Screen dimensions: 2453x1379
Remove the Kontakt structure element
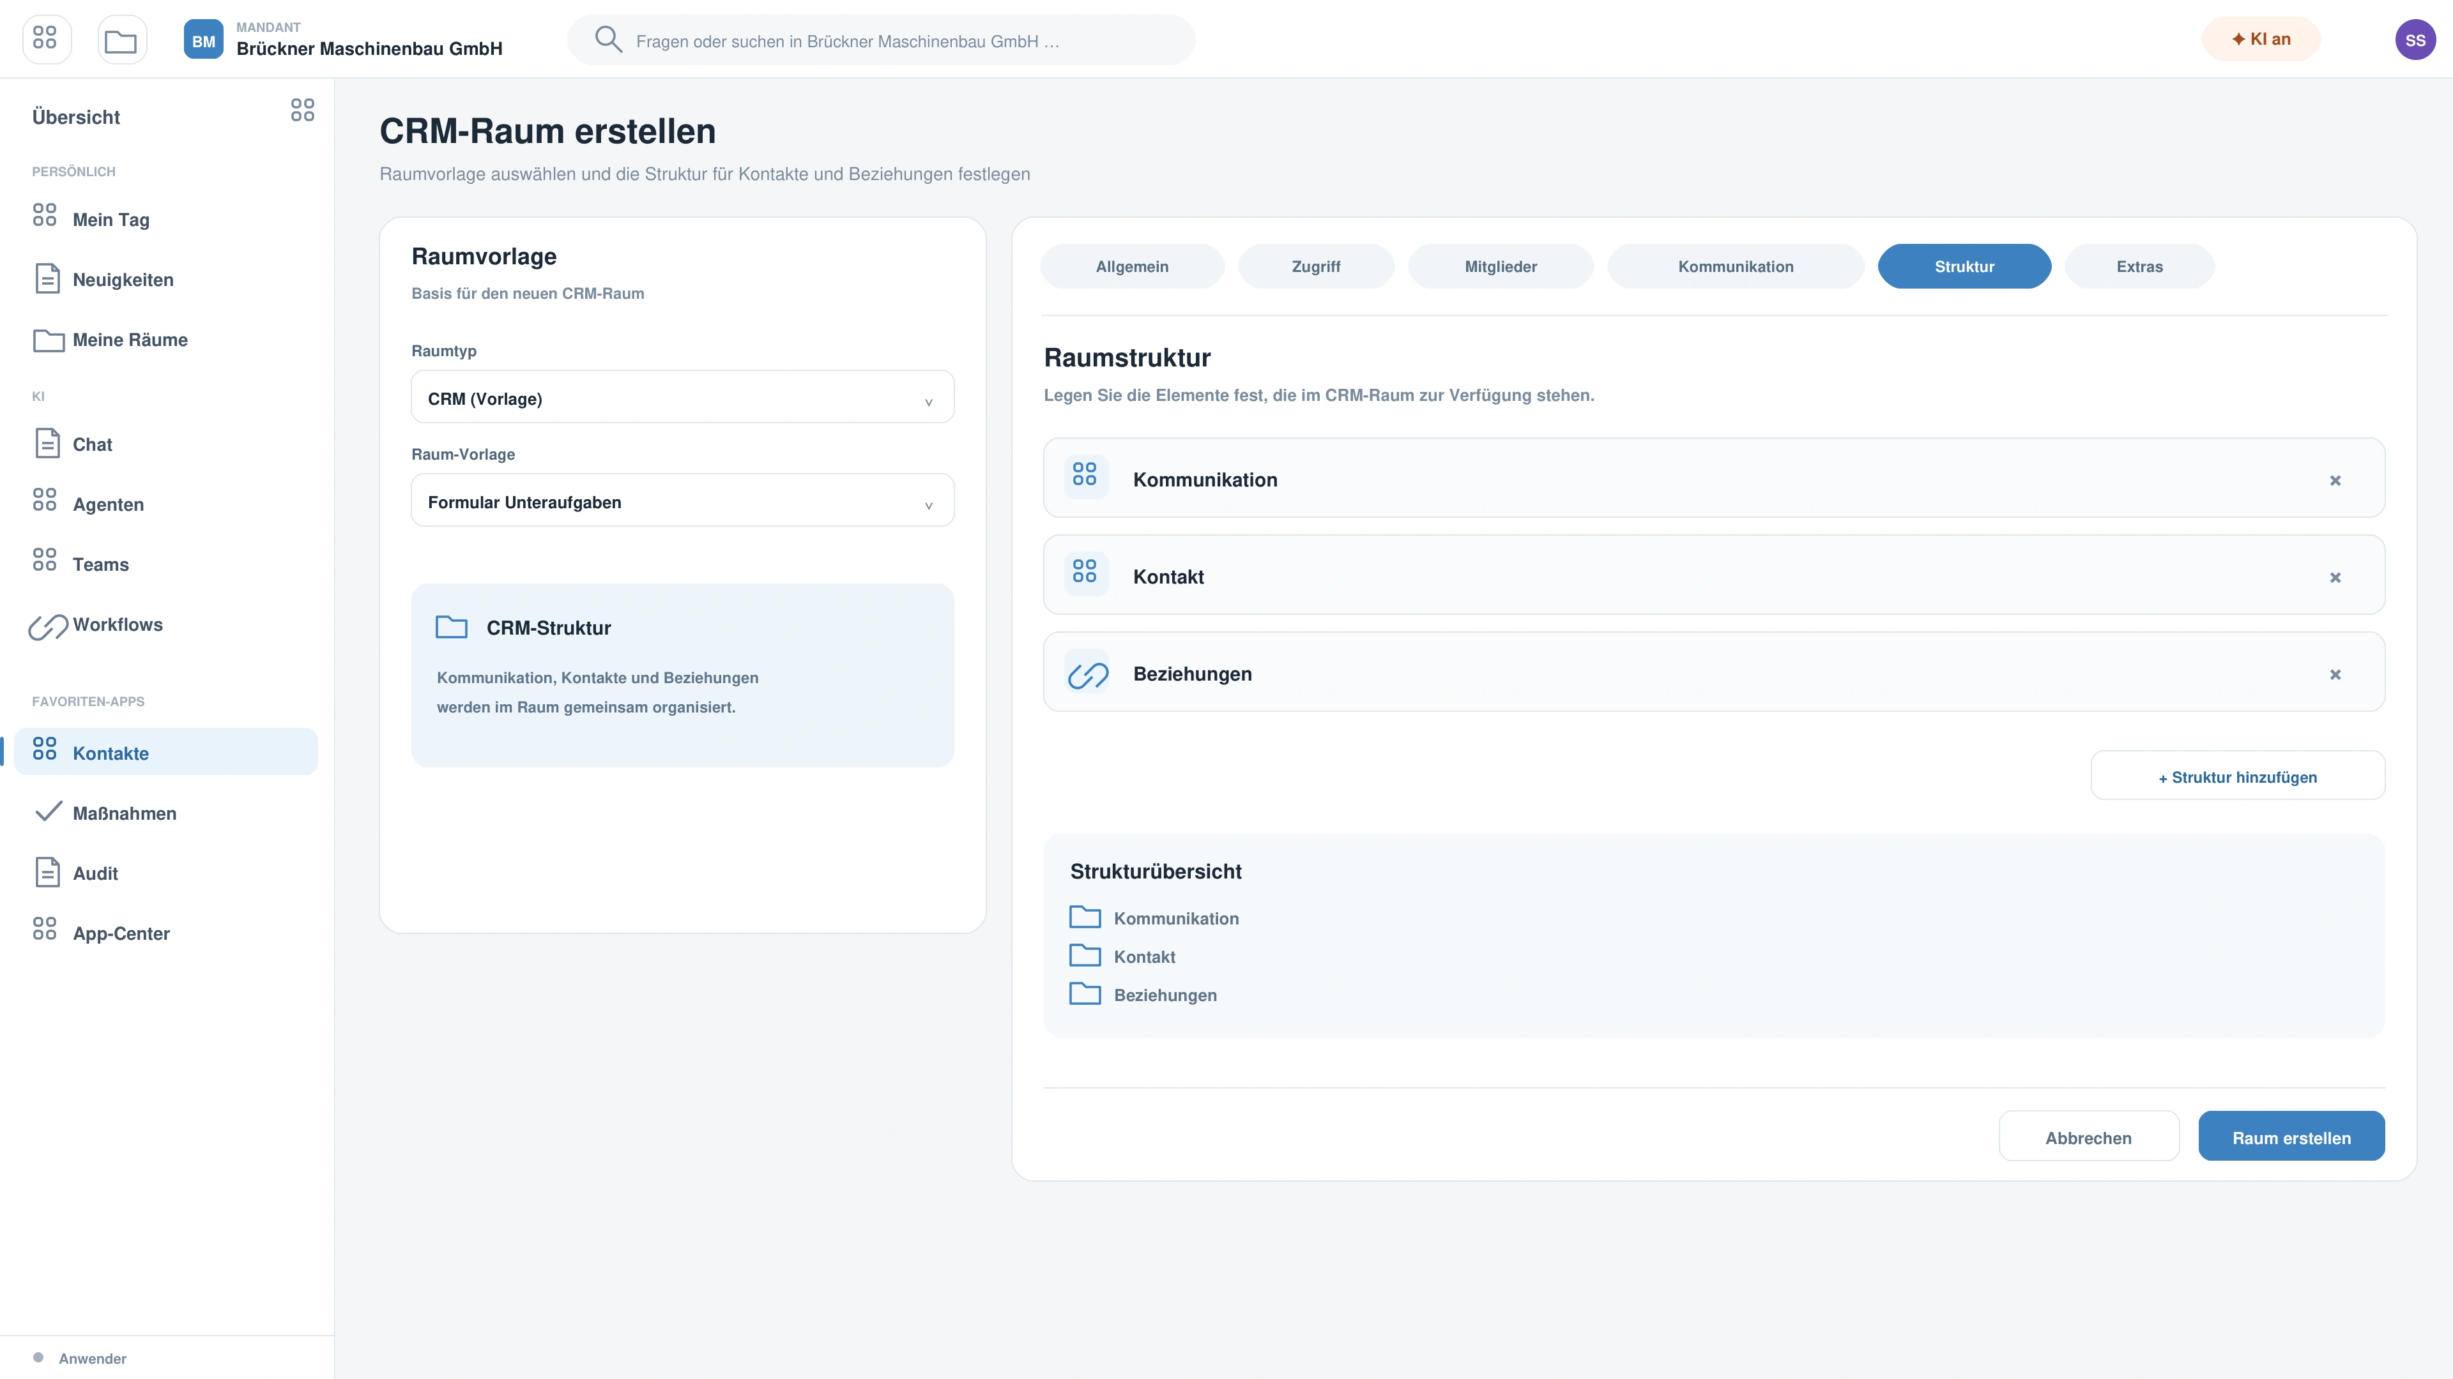(2335, 578)
